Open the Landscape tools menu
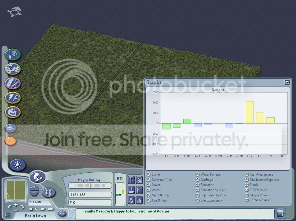 tap(13, 54)
